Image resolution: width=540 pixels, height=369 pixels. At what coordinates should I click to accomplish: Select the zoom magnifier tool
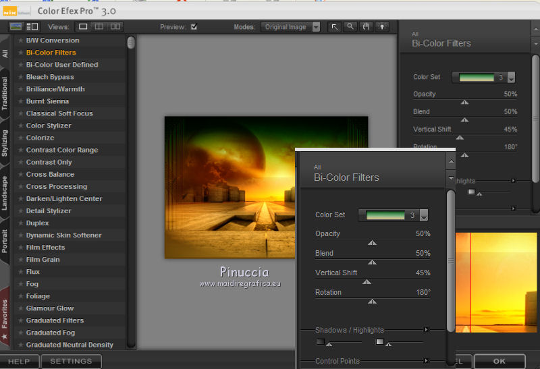click(x=350, y=27)
